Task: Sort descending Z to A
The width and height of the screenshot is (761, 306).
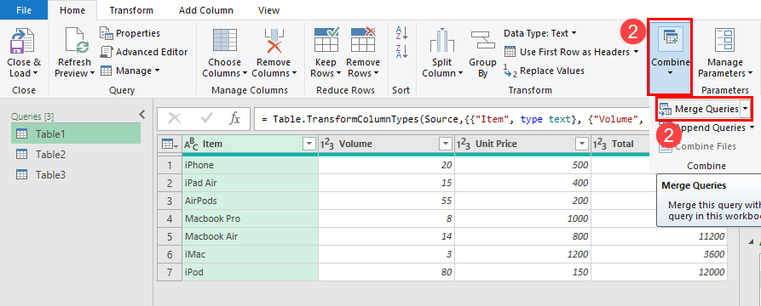Action: 402,51
